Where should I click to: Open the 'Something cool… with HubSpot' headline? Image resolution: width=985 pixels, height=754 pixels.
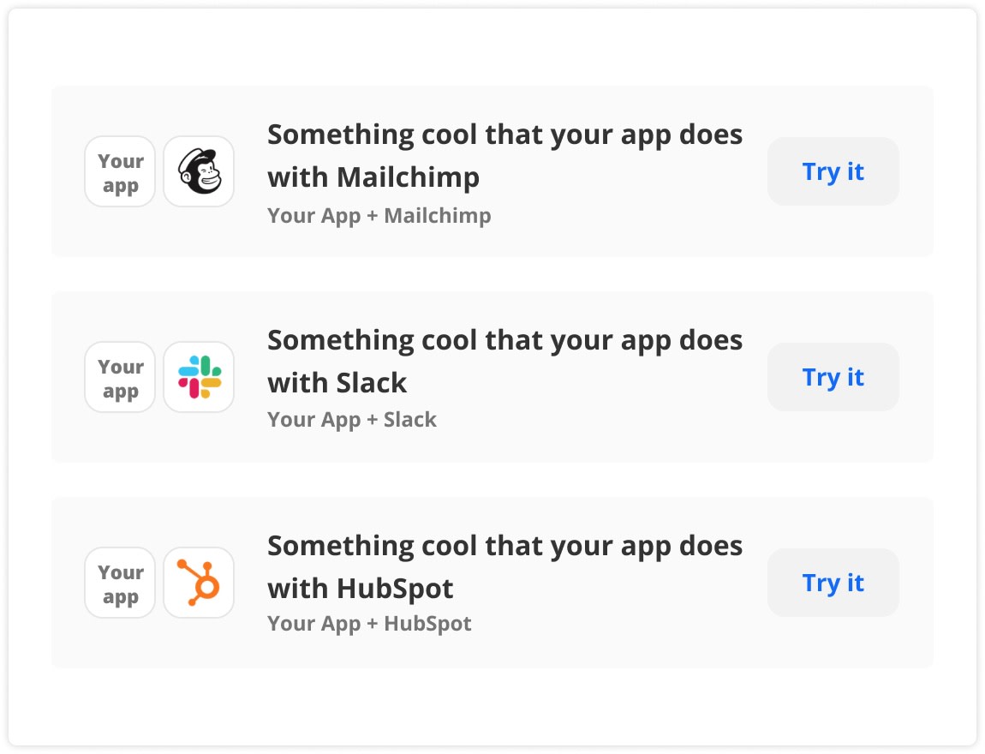504,566
